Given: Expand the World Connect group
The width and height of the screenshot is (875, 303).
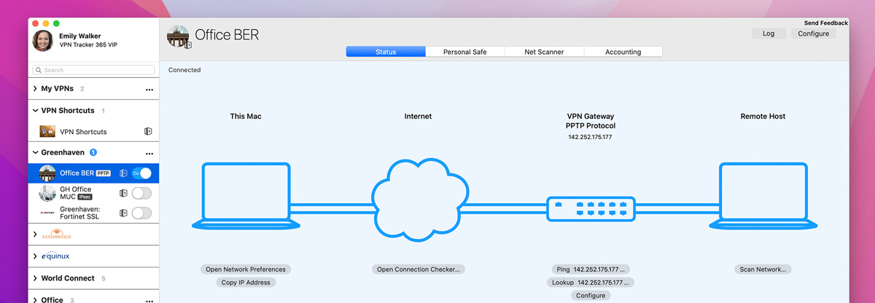Looking at the screenshot, I should (x=35, y=278).
